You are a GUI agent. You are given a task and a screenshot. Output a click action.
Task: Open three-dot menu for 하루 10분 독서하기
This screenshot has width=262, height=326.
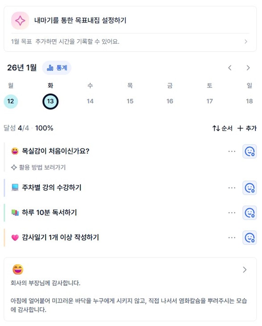pyautogui.click(x=232, y=213)
